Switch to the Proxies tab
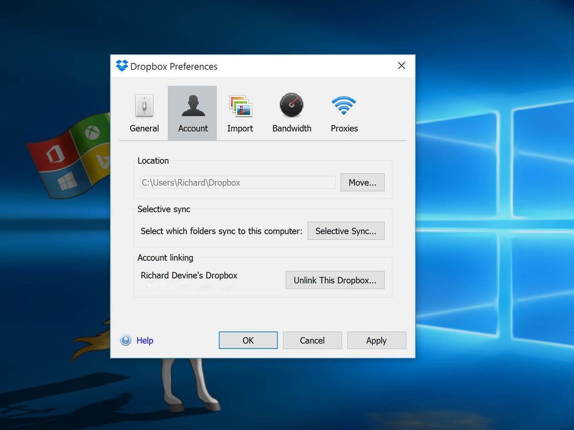Viewport: 574px width, 430px height. 343,113
